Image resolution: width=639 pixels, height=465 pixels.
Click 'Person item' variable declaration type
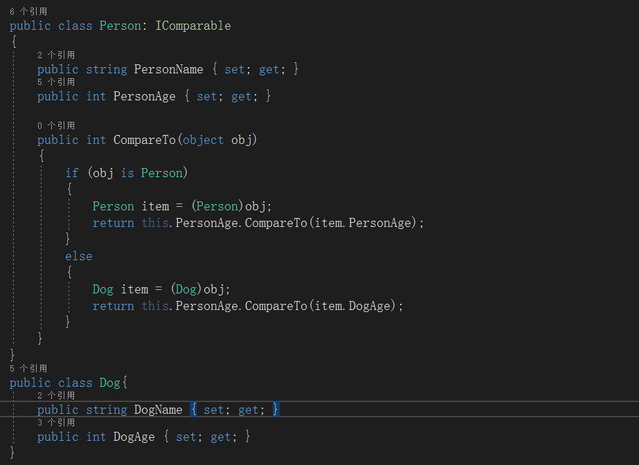(114, 206)
